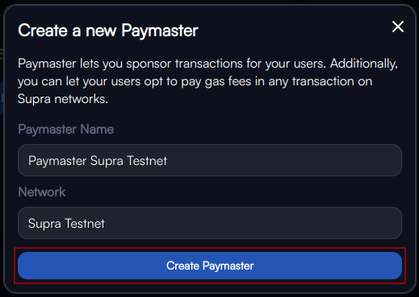Click the 'Create a new Paymaster' heading
This screenshot has width=419, height=297.
[x=108, y=31]
